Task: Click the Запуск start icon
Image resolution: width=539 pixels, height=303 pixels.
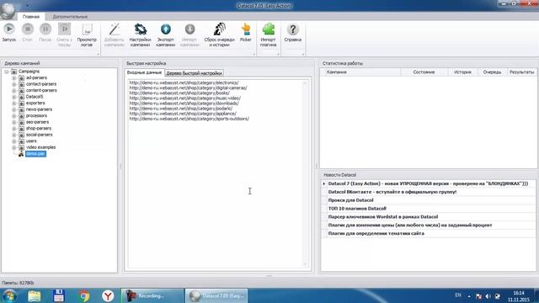Action: (x=9, y=29)
